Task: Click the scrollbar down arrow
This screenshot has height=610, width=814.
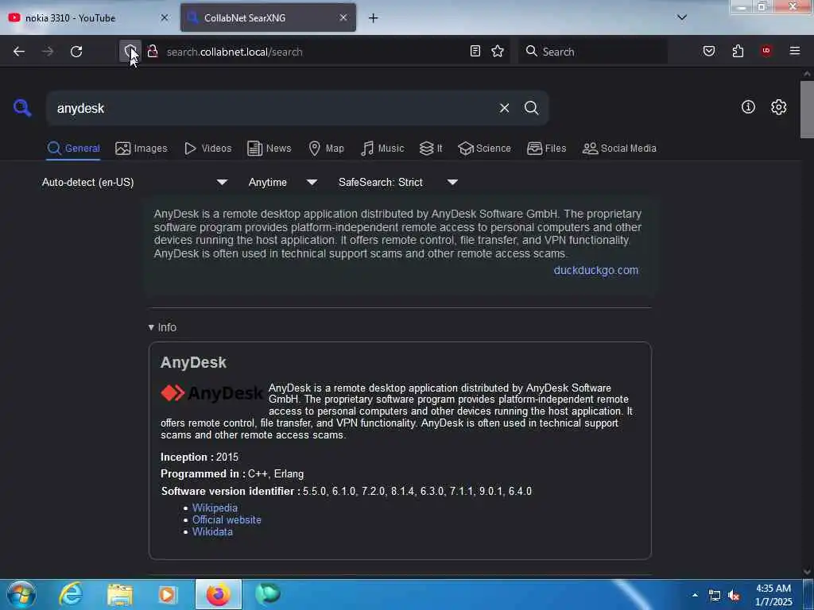Action: pyautogui.click(x=808, y=572)
